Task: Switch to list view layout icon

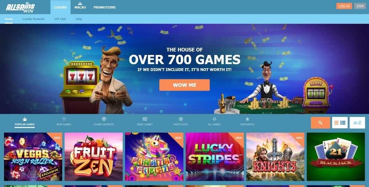Action: 343,123
